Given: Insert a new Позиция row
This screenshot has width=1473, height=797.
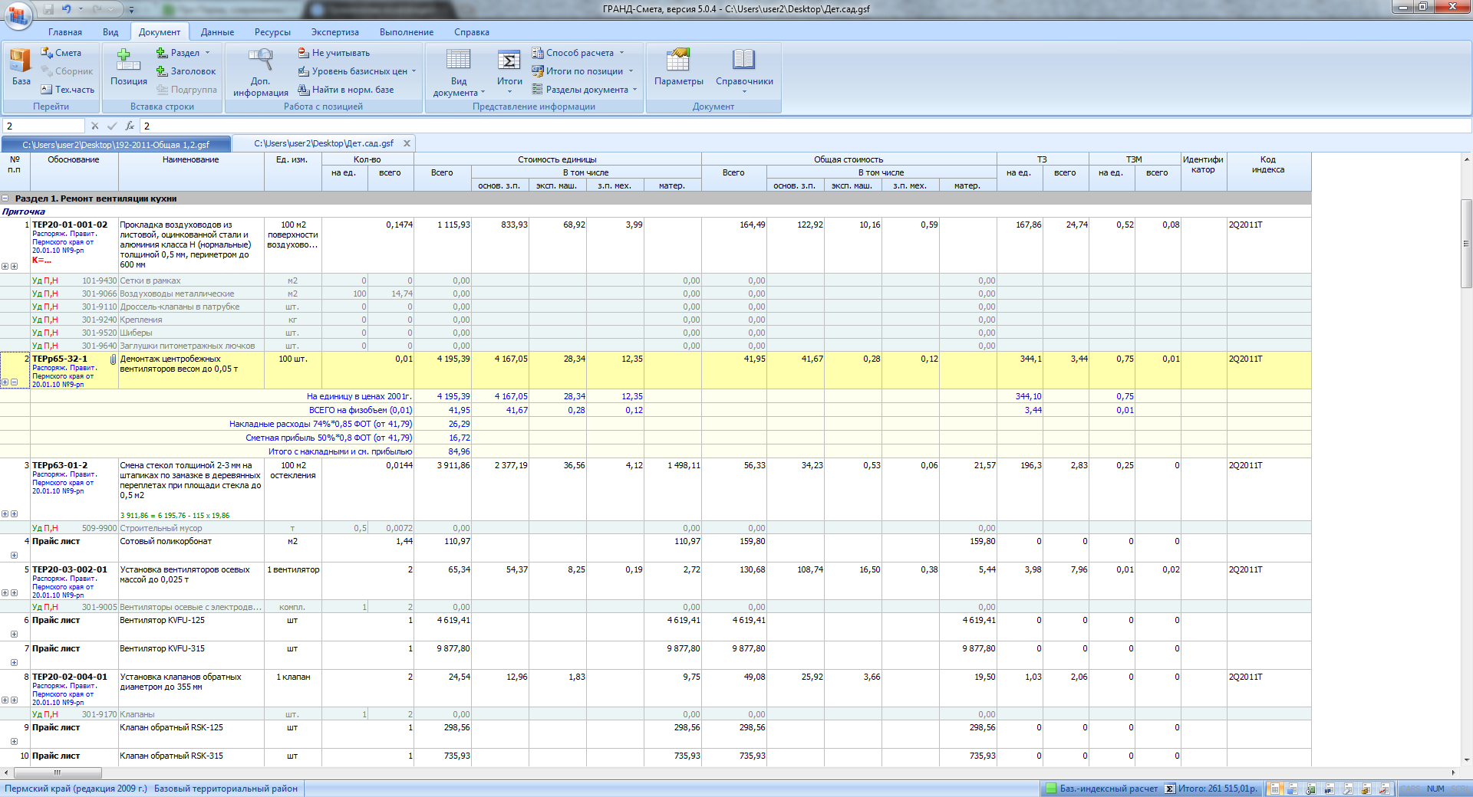Looking at the screenshot, I should (x=128, y=67).
